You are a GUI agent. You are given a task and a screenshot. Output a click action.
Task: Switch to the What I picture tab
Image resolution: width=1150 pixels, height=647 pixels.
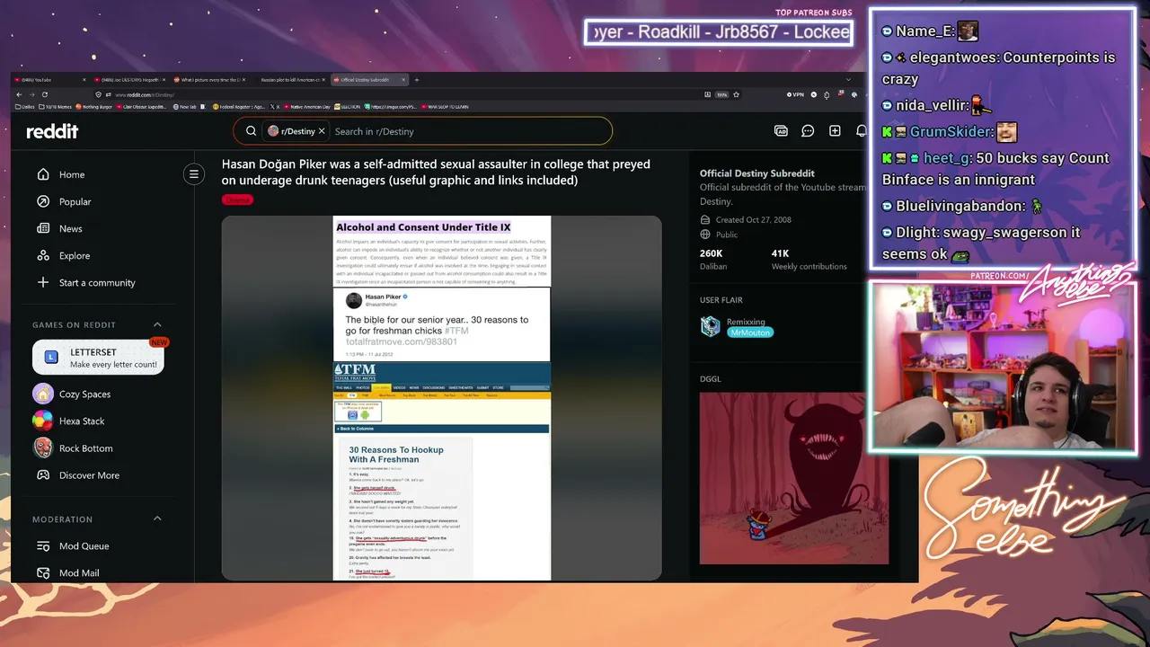209,80
